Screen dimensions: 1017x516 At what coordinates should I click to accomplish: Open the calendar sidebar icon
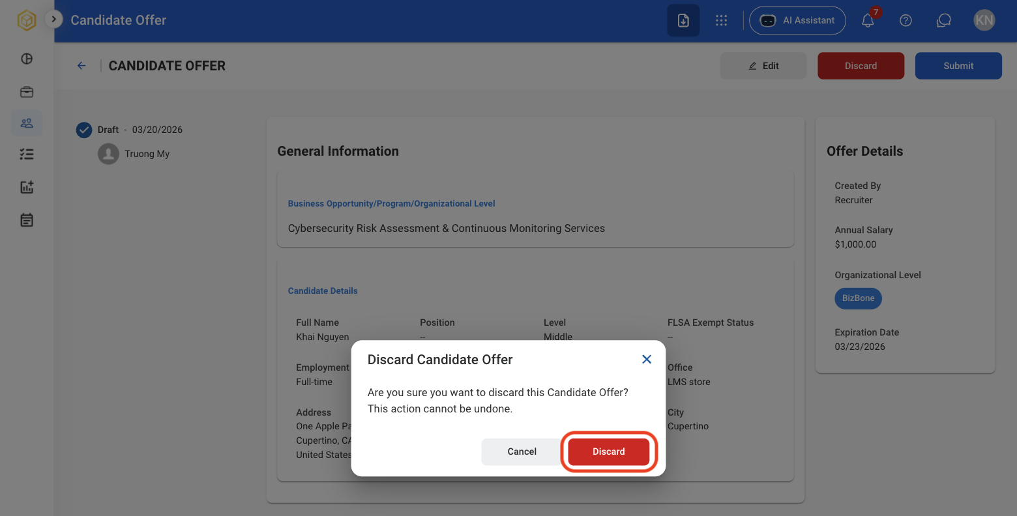(27, 220)
